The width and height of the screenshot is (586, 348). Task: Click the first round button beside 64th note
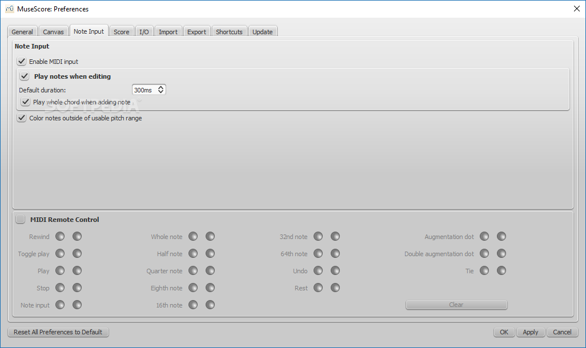318,253
